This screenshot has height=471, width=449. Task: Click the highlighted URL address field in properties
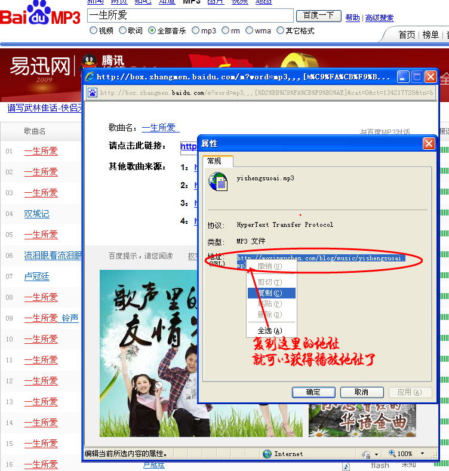pyautogui.click(x=321, y=261)
